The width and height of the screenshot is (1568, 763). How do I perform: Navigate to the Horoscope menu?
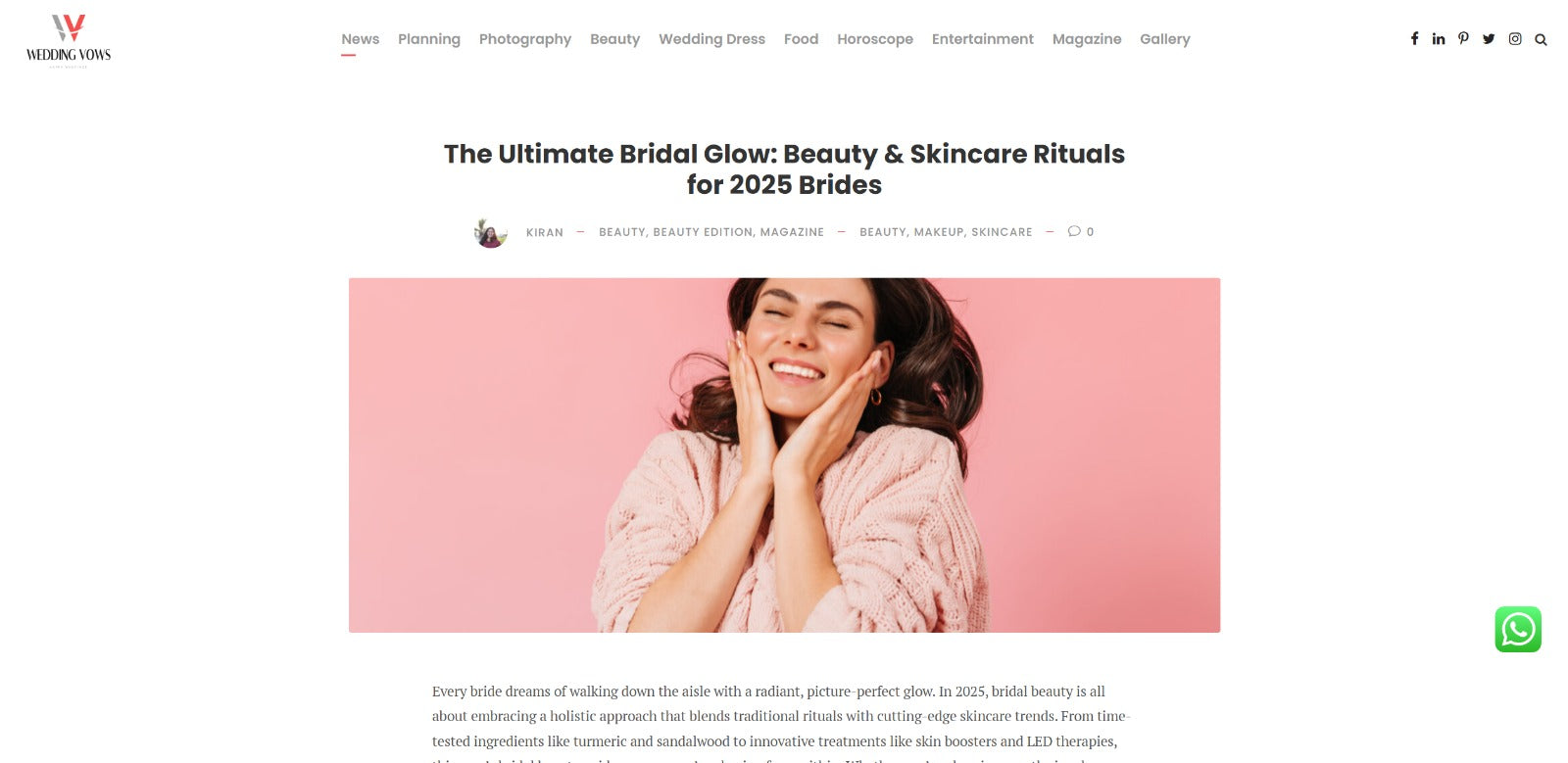875,39
